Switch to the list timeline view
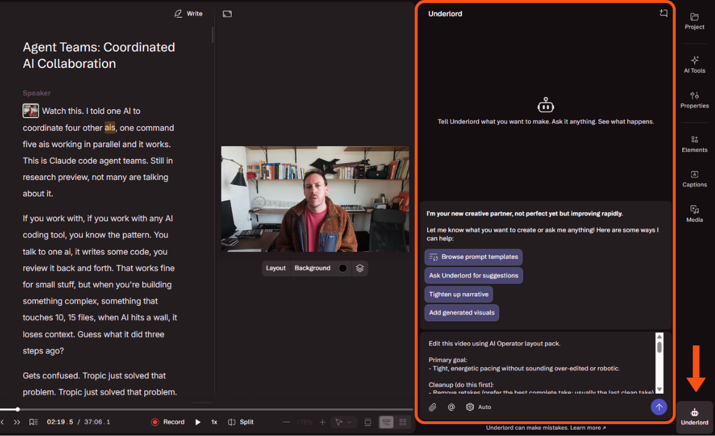Viewport: 715px width, 436px height. tap(387, 422)
